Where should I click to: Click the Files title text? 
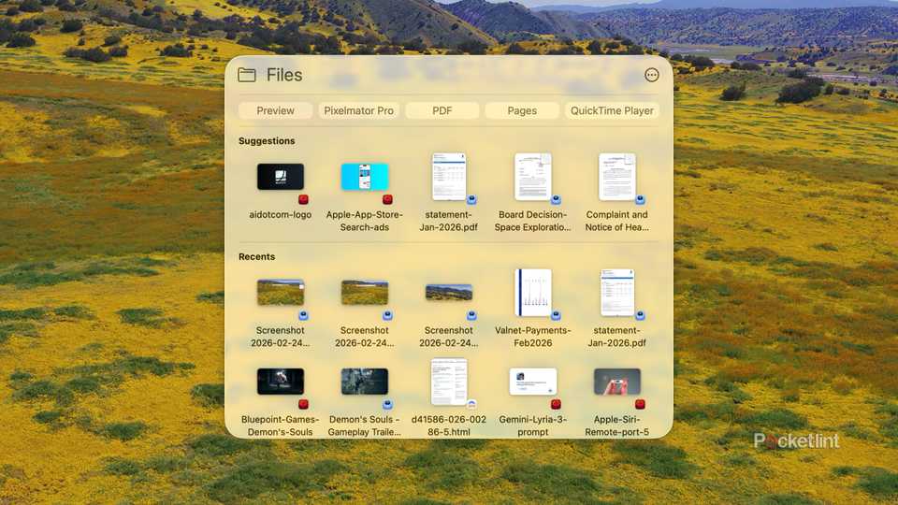coord(284,75)
